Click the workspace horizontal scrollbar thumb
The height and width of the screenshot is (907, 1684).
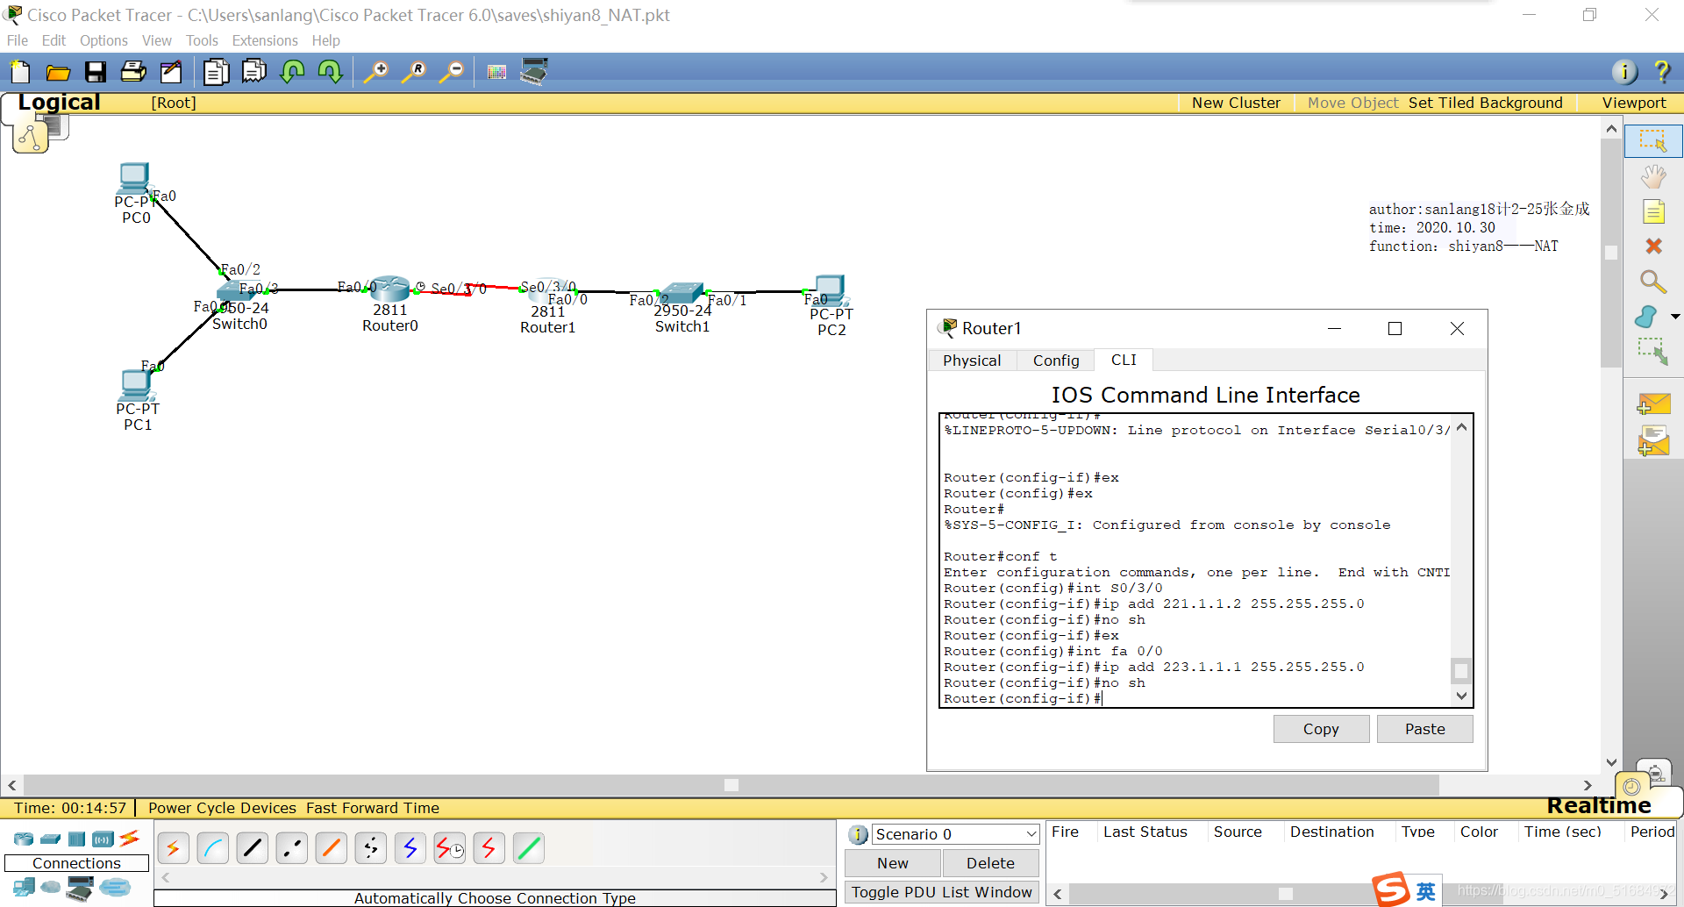731,785
